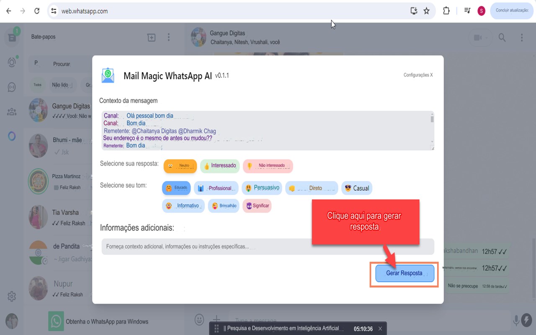
Task: Select the Não interessado response option
Action: pyautogui.click(x=268, y=166)
